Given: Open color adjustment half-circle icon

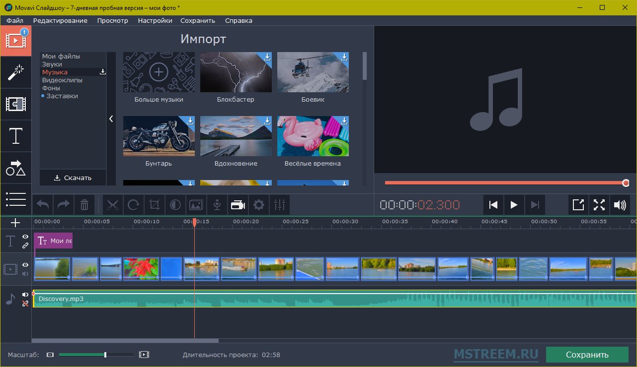Looking at the screenshot, I should pos(175,205).
